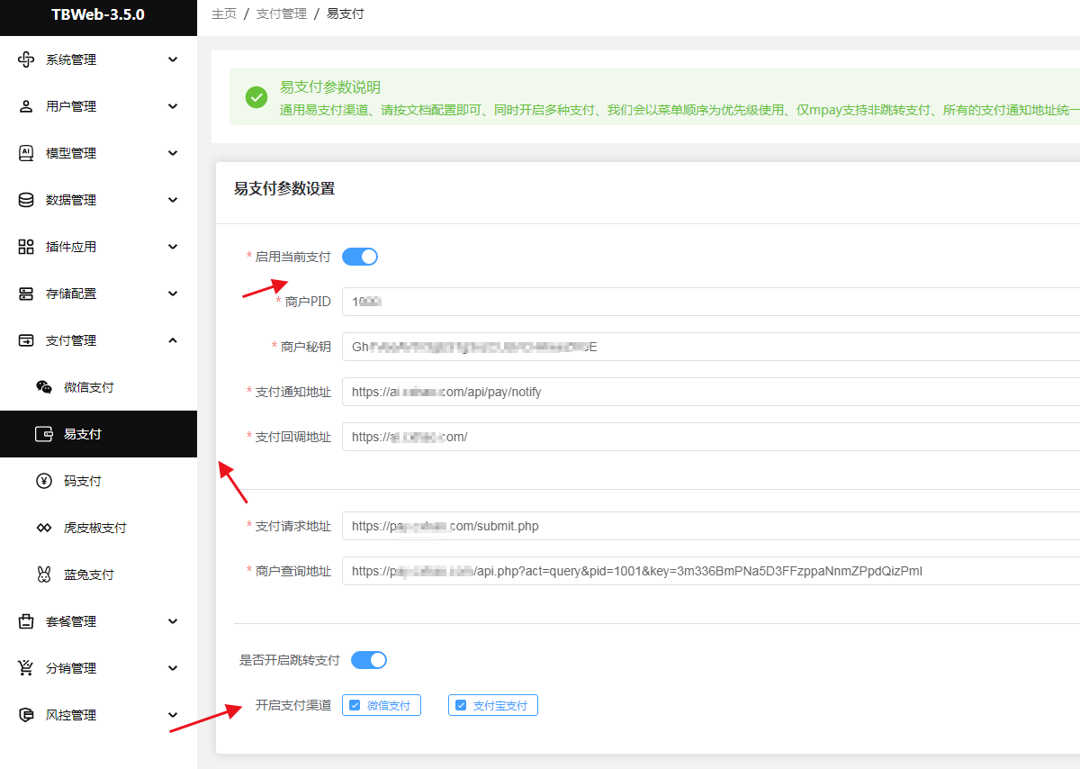Expand 分销管理 with its chevron
1080x769 pixels.
click(174, 668)
